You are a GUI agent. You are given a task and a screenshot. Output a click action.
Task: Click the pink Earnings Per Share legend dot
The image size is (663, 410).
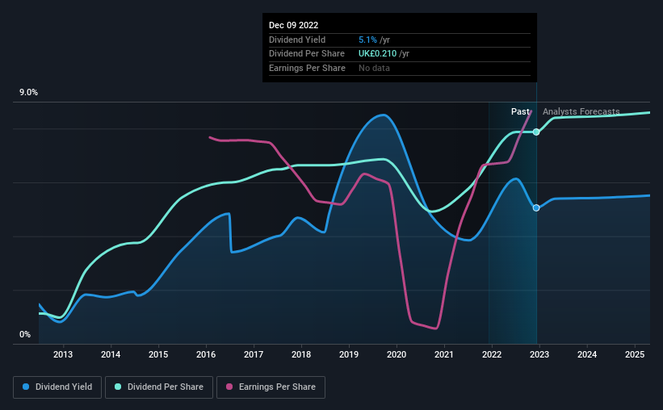click(x=229, y=387)
